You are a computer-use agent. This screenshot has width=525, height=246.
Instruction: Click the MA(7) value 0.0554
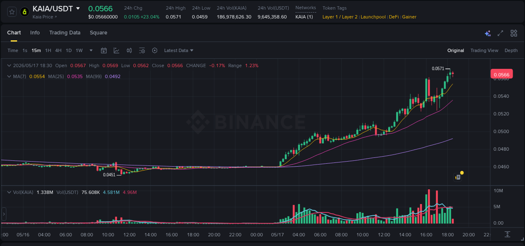point(37,76)
